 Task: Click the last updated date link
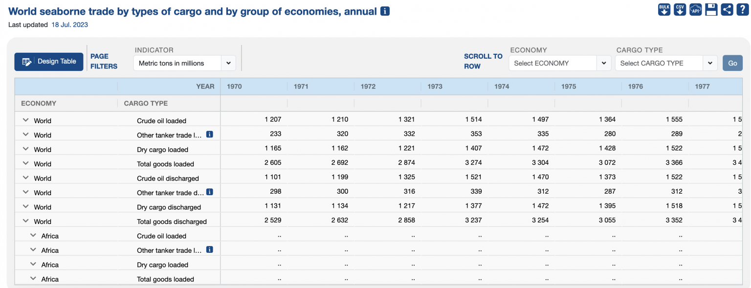tap(69, 24)
